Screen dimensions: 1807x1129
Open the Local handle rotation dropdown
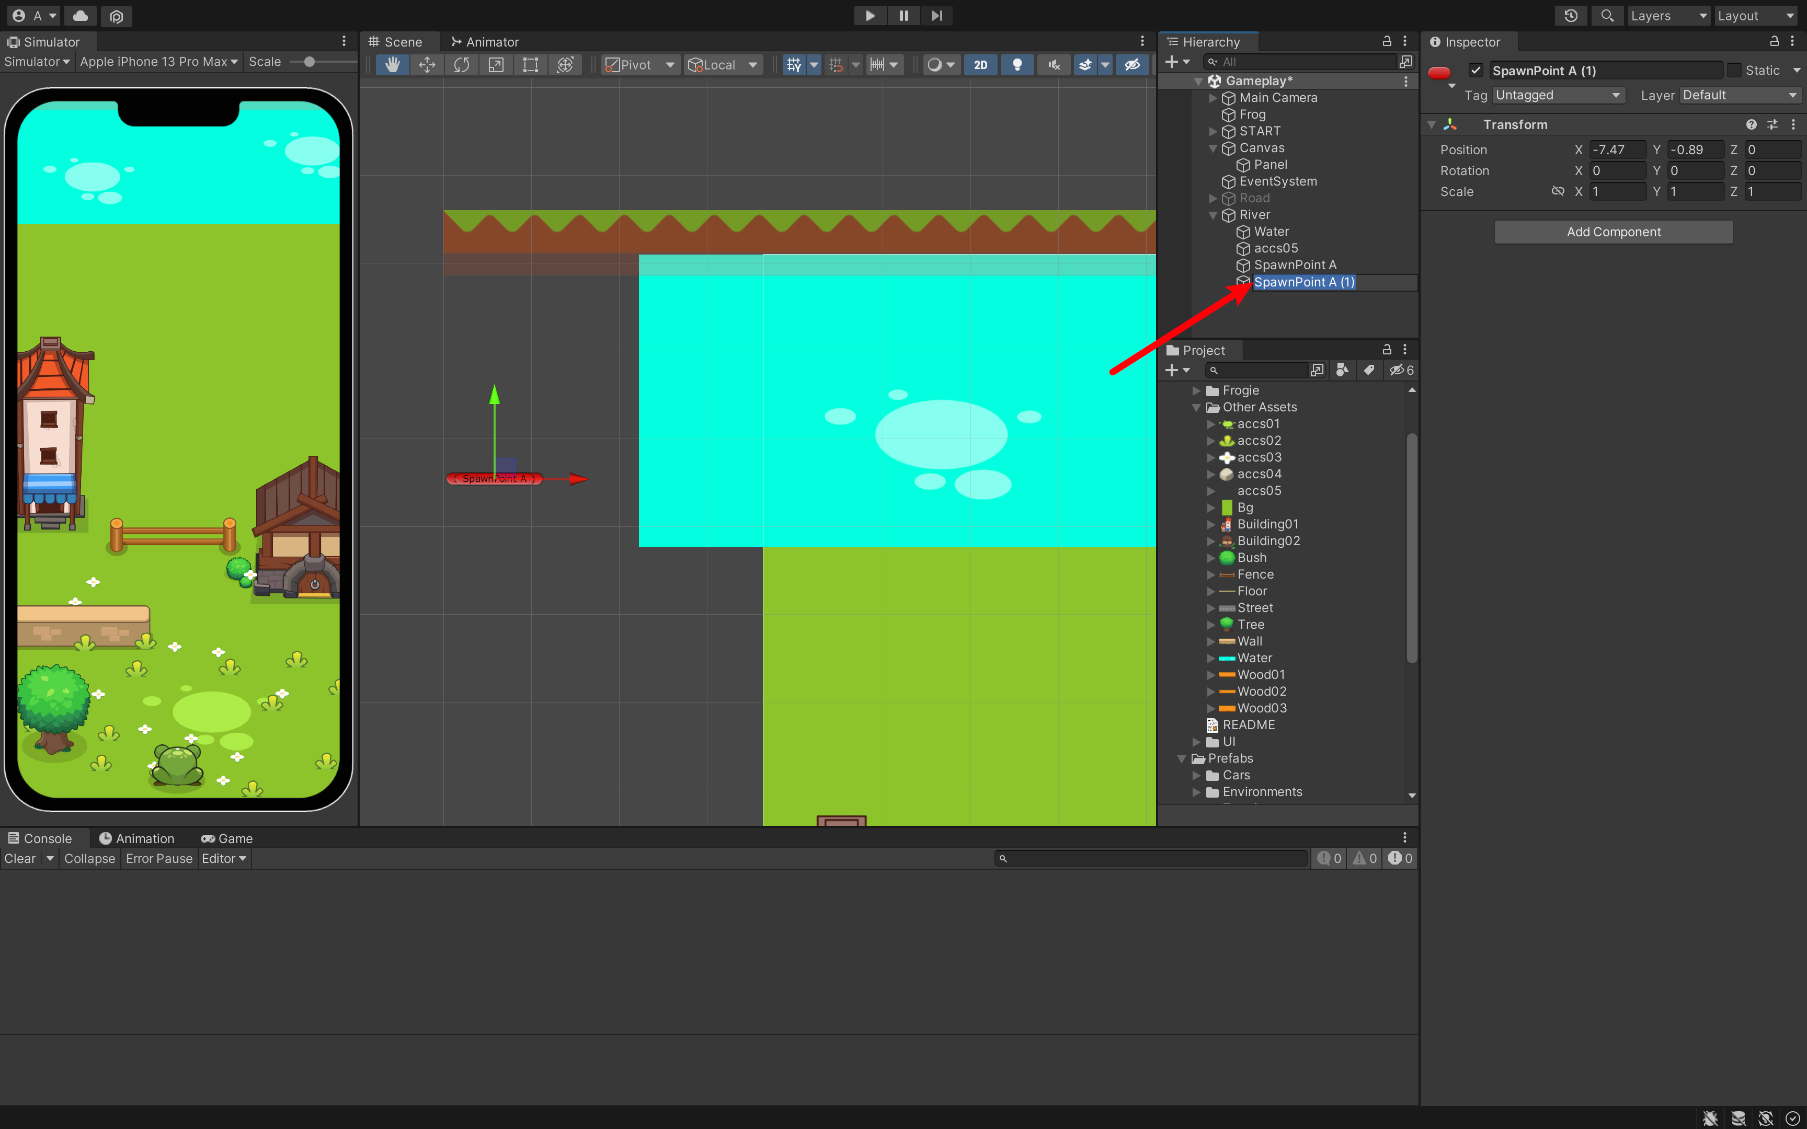(723, 65)
